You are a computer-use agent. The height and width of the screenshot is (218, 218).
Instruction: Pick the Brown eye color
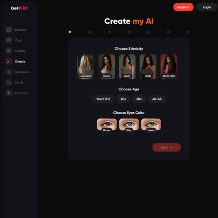107,125
